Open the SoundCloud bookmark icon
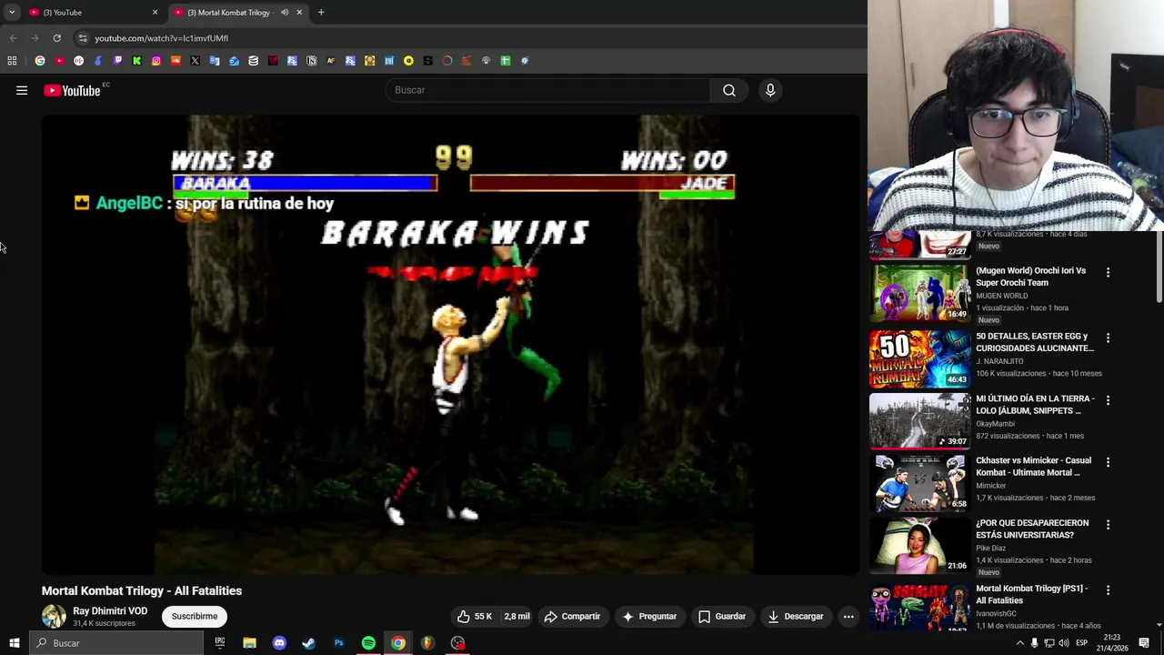 click(176, 61)
